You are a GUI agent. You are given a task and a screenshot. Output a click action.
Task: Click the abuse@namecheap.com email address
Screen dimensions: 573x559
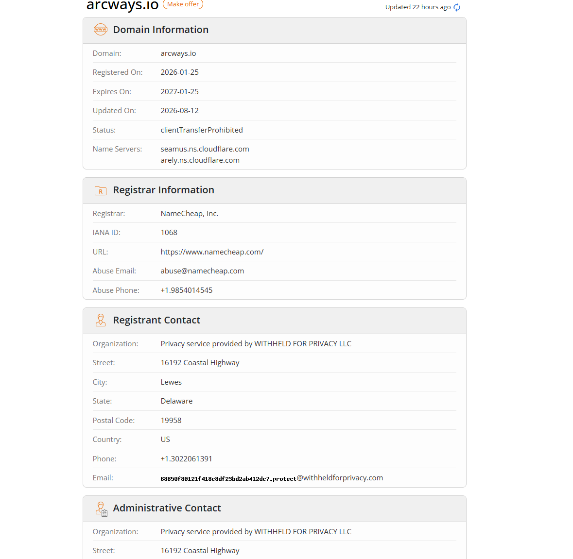coord(202,271)
